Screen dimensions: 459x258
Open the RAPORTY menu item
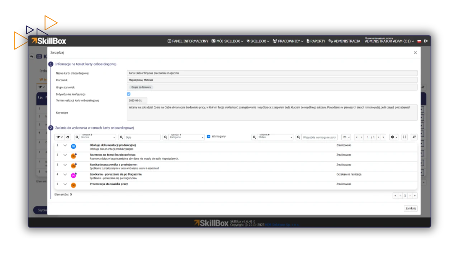[x=316, y=41]
